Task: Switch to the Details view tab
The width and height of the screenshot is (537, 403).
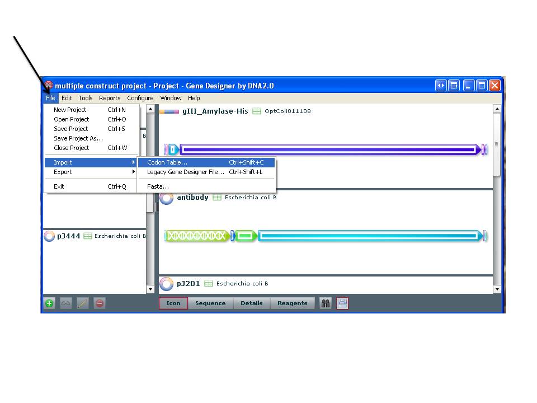Action: (251, 303)
